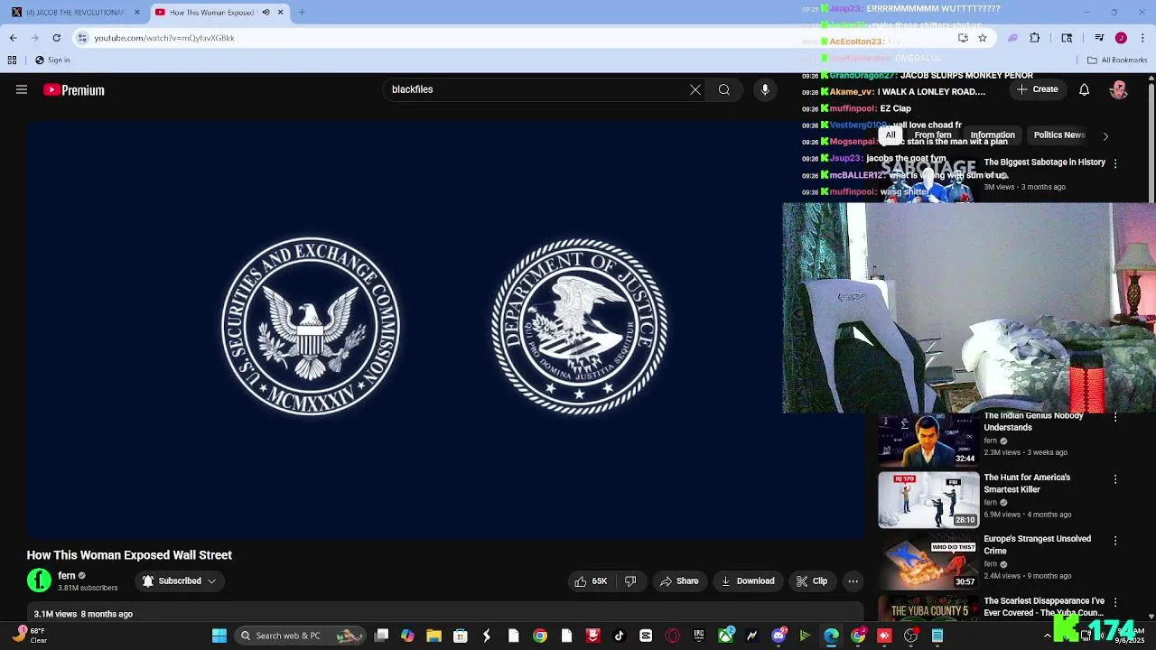This screenshot has height=650, width=1156.
Task: Share the video
Action: point(679,581)
